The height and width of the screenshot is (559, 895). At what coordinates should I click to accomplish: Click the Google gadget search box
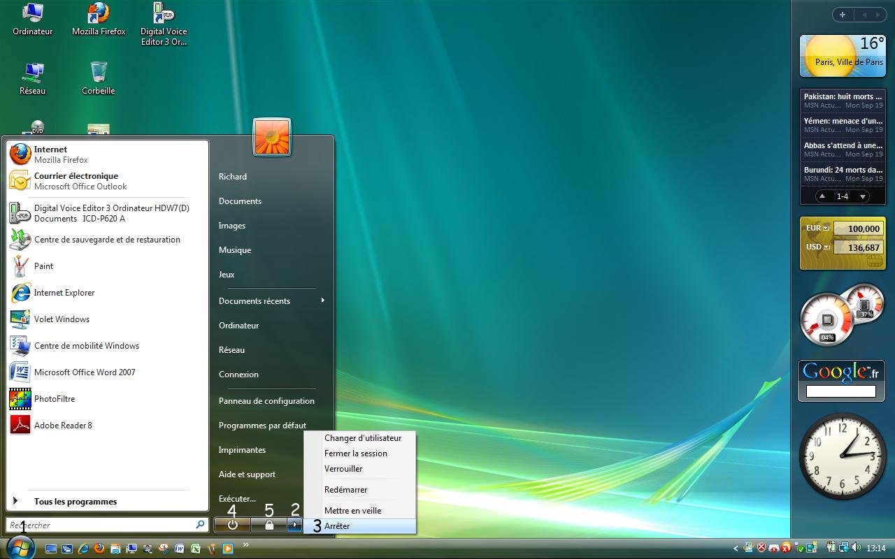coord(841,391)
